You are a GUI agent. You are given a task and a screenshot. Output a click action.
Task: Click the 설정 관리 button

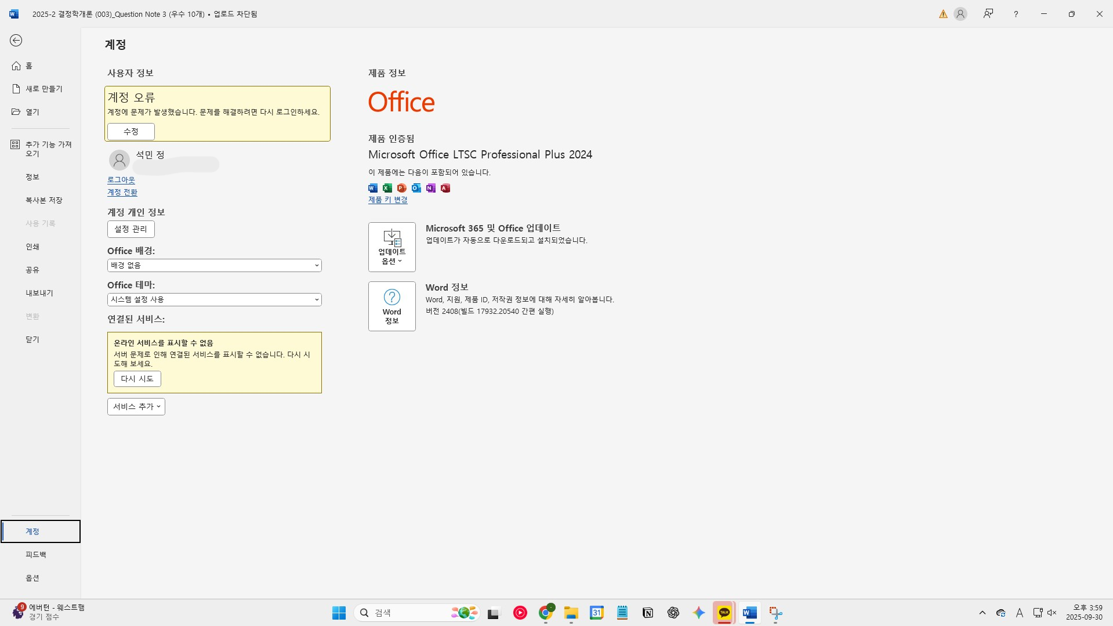(x=131, y=229)
